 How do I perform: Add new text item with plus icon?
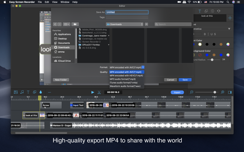pos(230,18)
